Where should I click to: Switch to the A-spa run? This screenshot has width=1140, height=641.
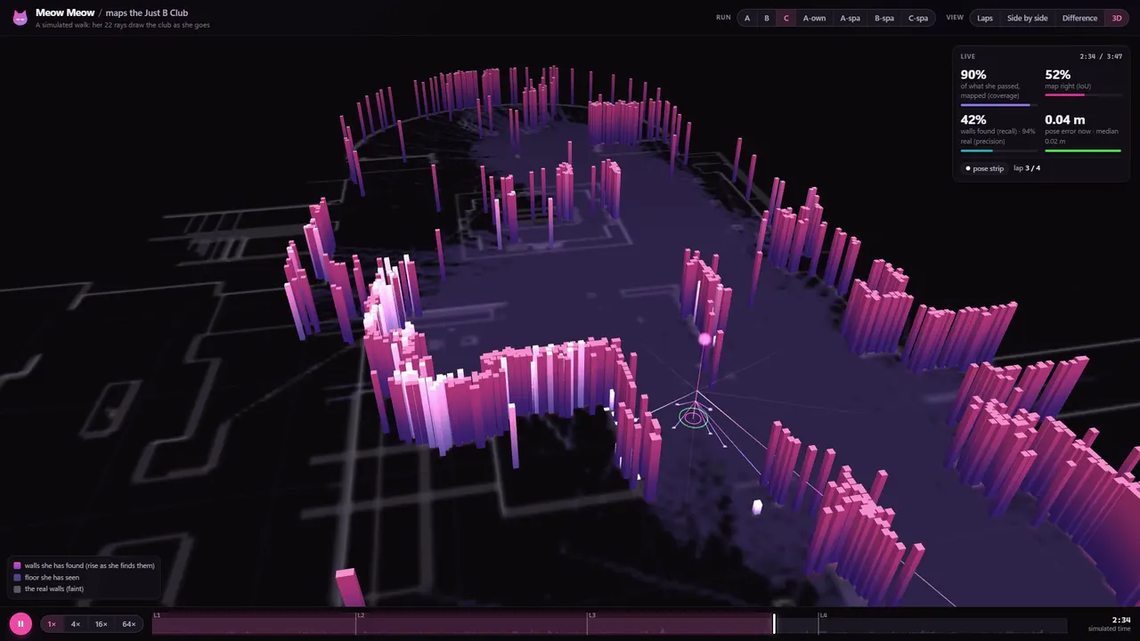click(851, 18)
